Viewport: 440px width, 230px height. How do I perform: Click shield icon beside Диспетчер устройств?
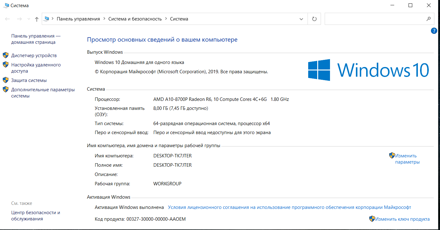[6, 55]
